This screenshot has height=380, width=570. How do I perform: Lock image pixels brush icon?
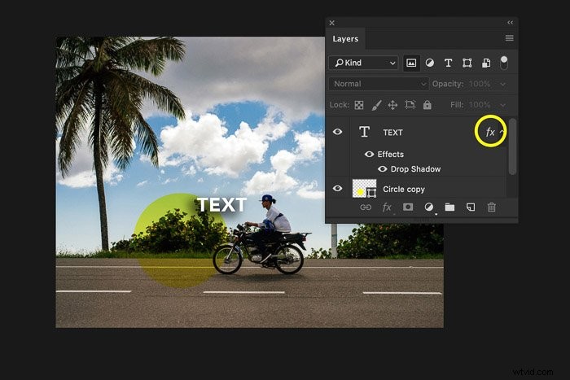tap(376, 105)
